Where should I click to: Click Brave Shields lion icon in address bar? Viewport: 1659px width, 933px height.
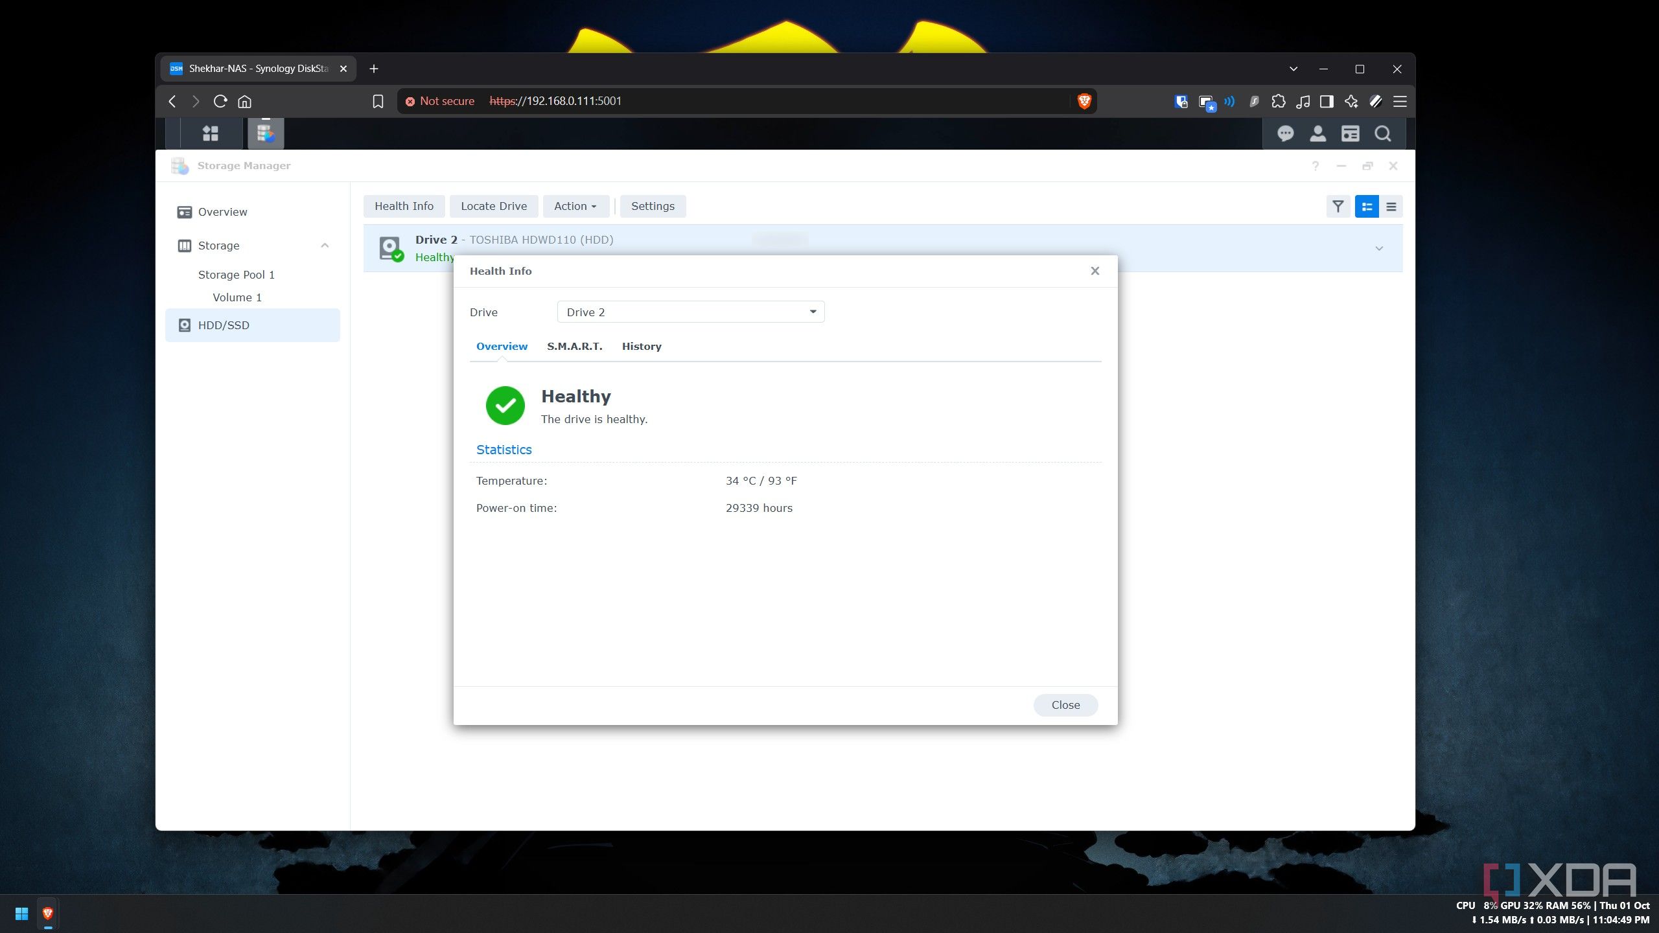coord(1084,101)
